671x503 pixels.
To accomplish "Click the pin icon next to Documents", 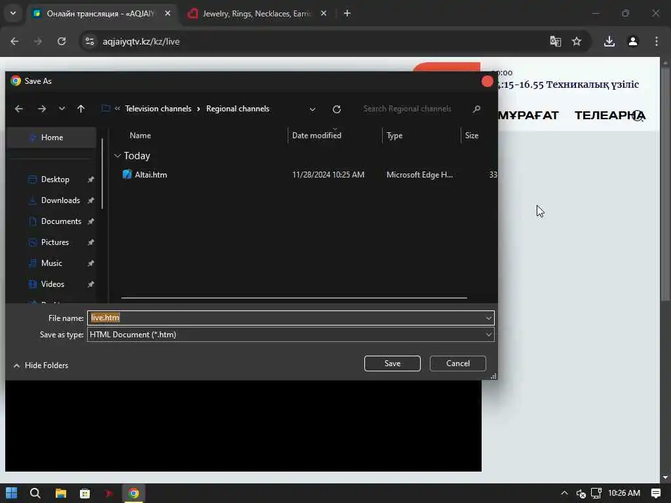I will [x=90, y=221].
